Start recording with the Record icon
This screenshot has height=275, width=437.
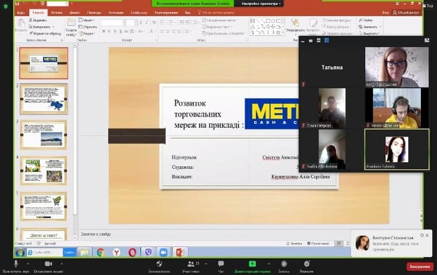tap(284, 263)
